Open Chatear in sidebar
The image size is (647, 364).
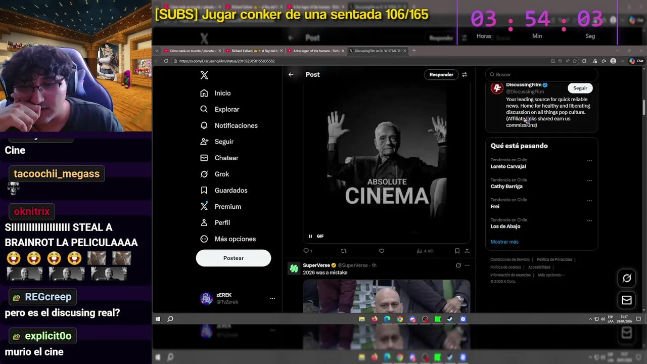(x=219, y=158)
